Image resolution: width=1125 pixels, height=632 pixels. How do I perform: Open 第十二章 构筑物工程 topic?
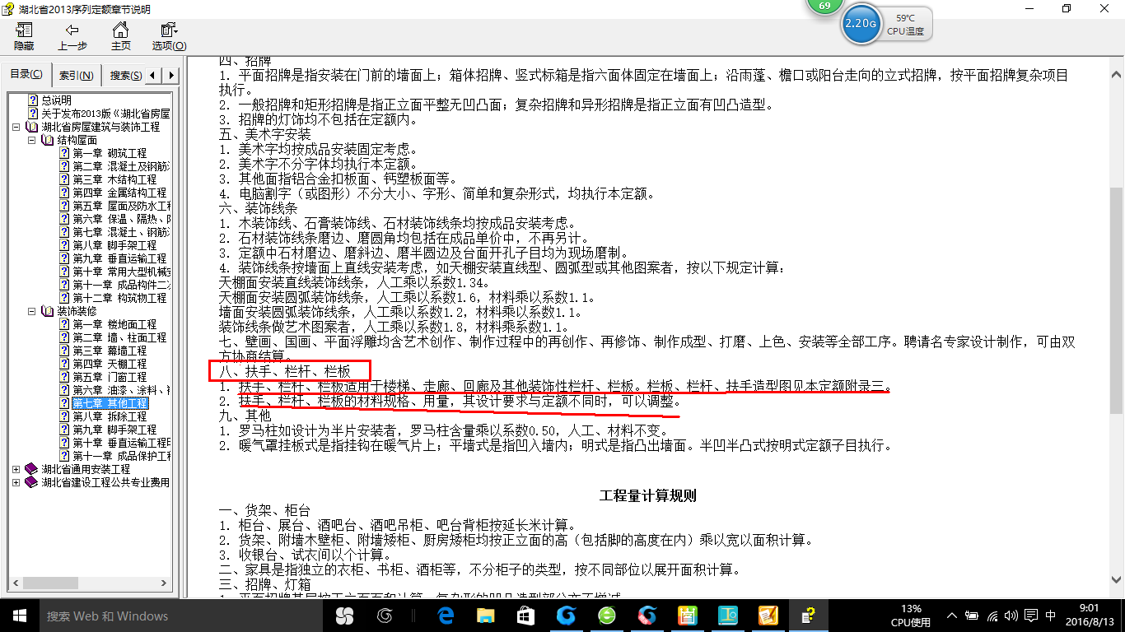(119, 298)
